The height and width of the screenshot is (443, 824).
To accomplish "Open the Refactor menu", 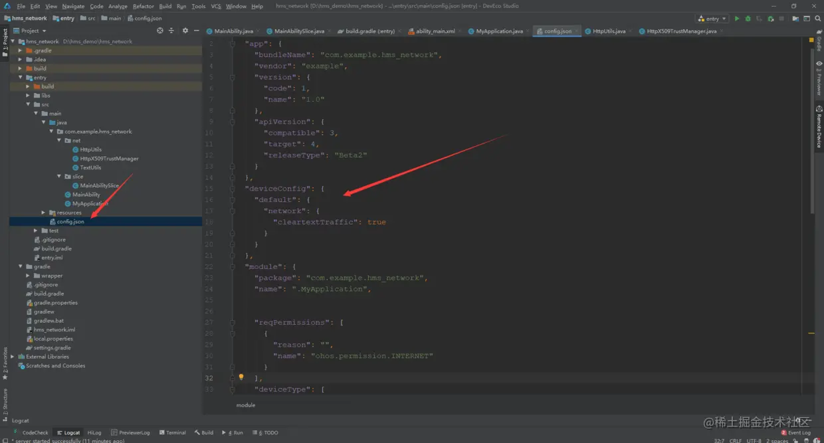I will pos(143,6).
